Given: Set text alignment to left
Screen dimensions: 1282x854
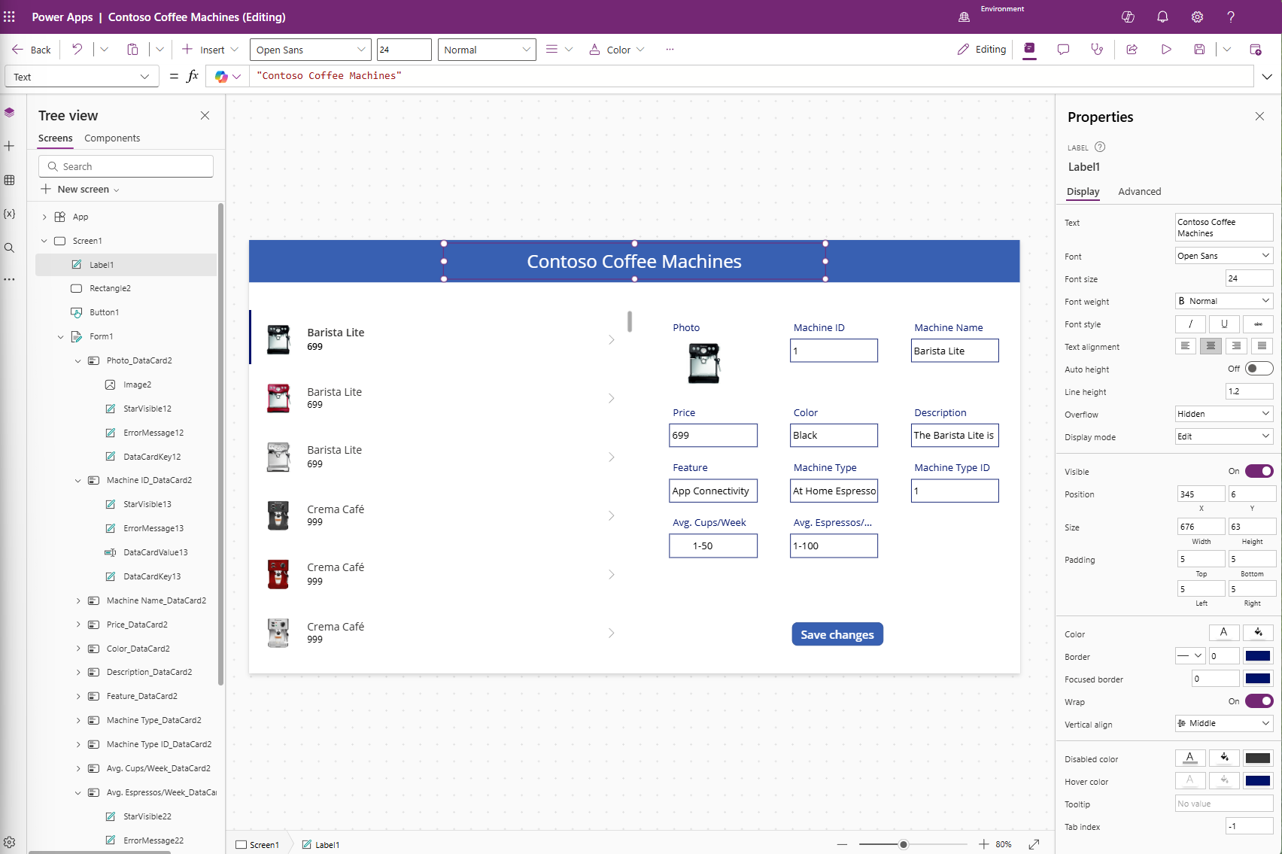Looking at the screenshot, I should point(1186,346).
